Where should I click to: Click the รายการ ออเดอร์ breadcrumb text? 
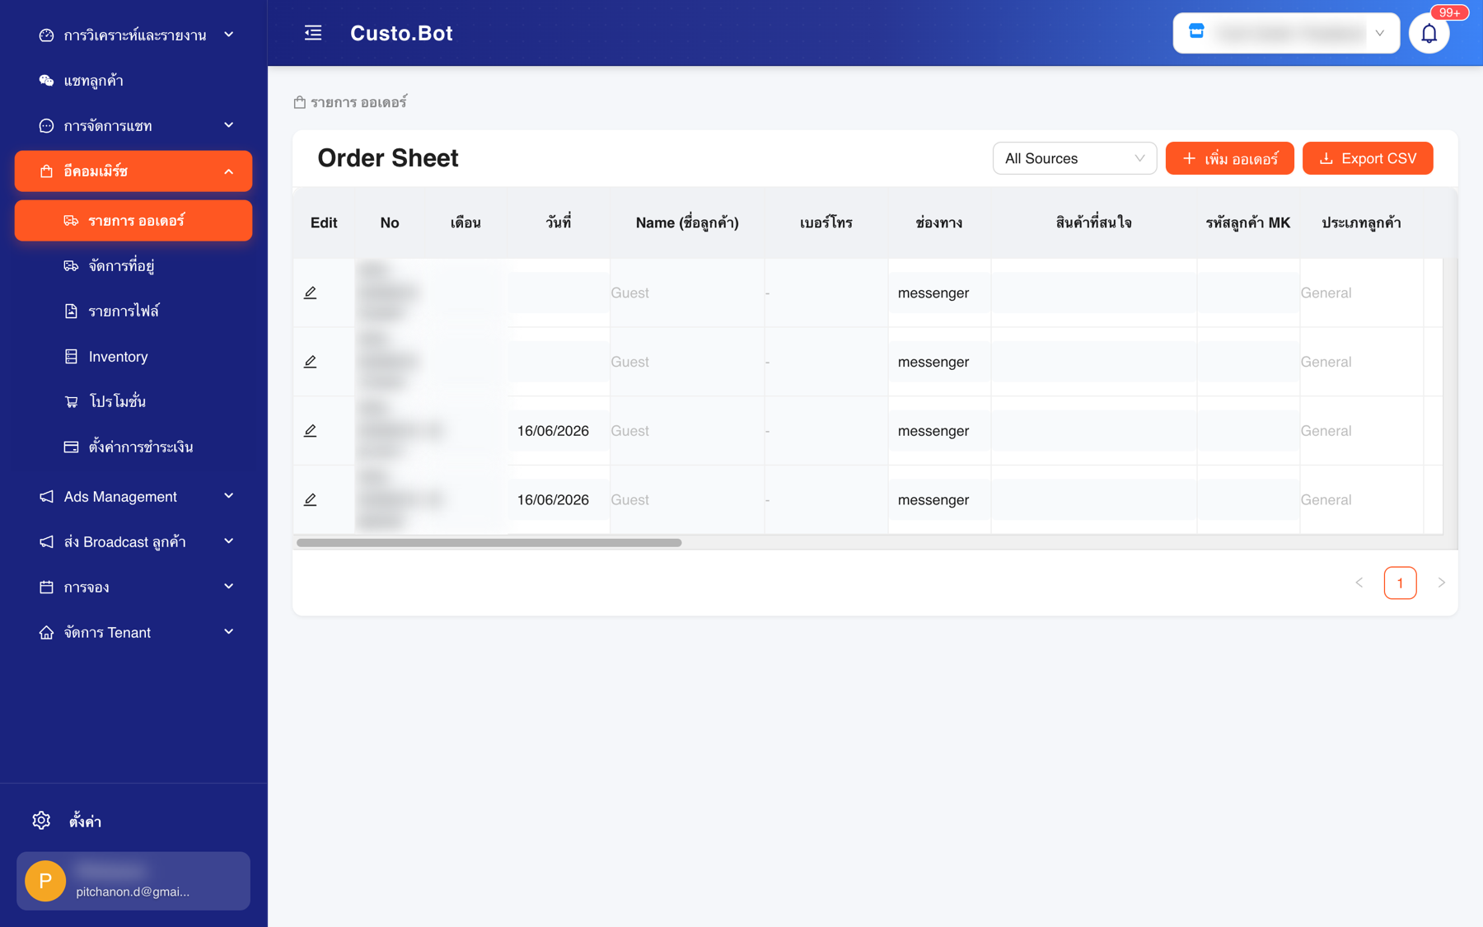click(358, 102)
